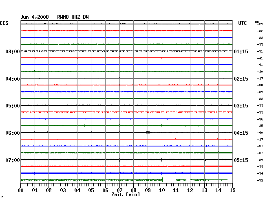Click minute tick label "12"
The height and width of the screenshot is (201, 265).
(x=190, y=190)
